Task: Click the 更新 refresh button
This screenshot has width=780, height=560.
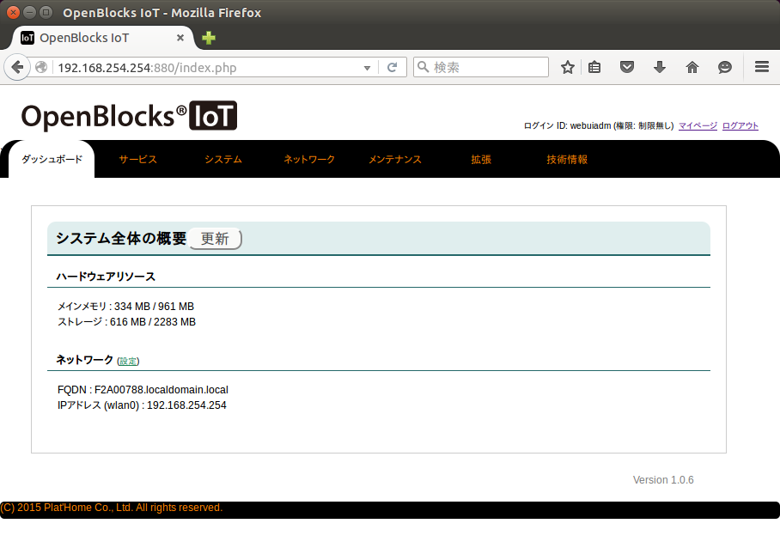Action: 215,239
